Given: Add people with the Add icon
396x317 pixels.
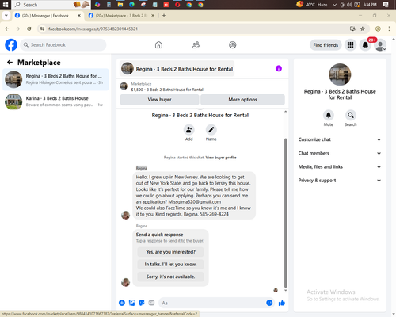Looking at the screenshot, I should [x=189, y=130].
